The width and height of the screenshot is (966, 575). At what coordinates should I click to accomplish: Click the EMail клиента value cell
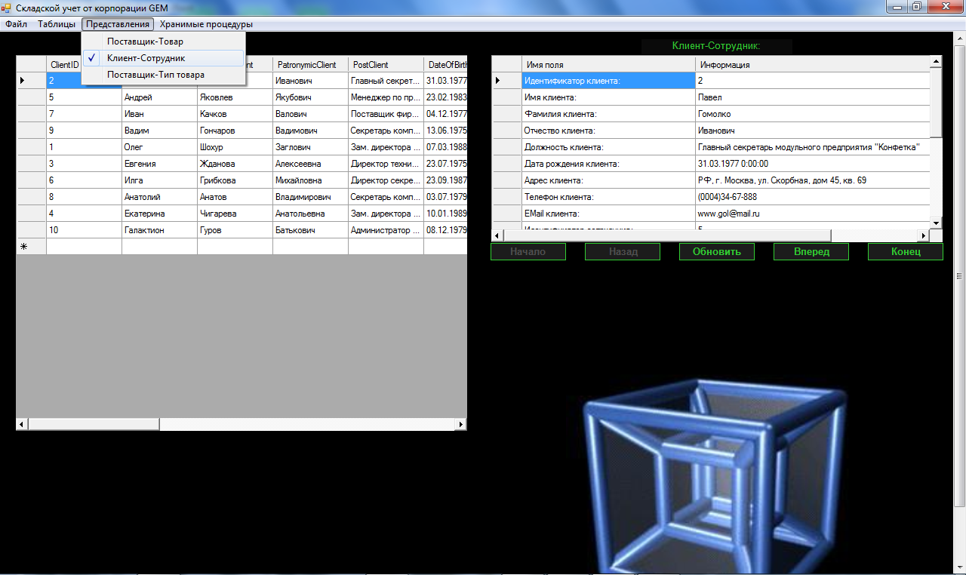click(x=811, y=214)
